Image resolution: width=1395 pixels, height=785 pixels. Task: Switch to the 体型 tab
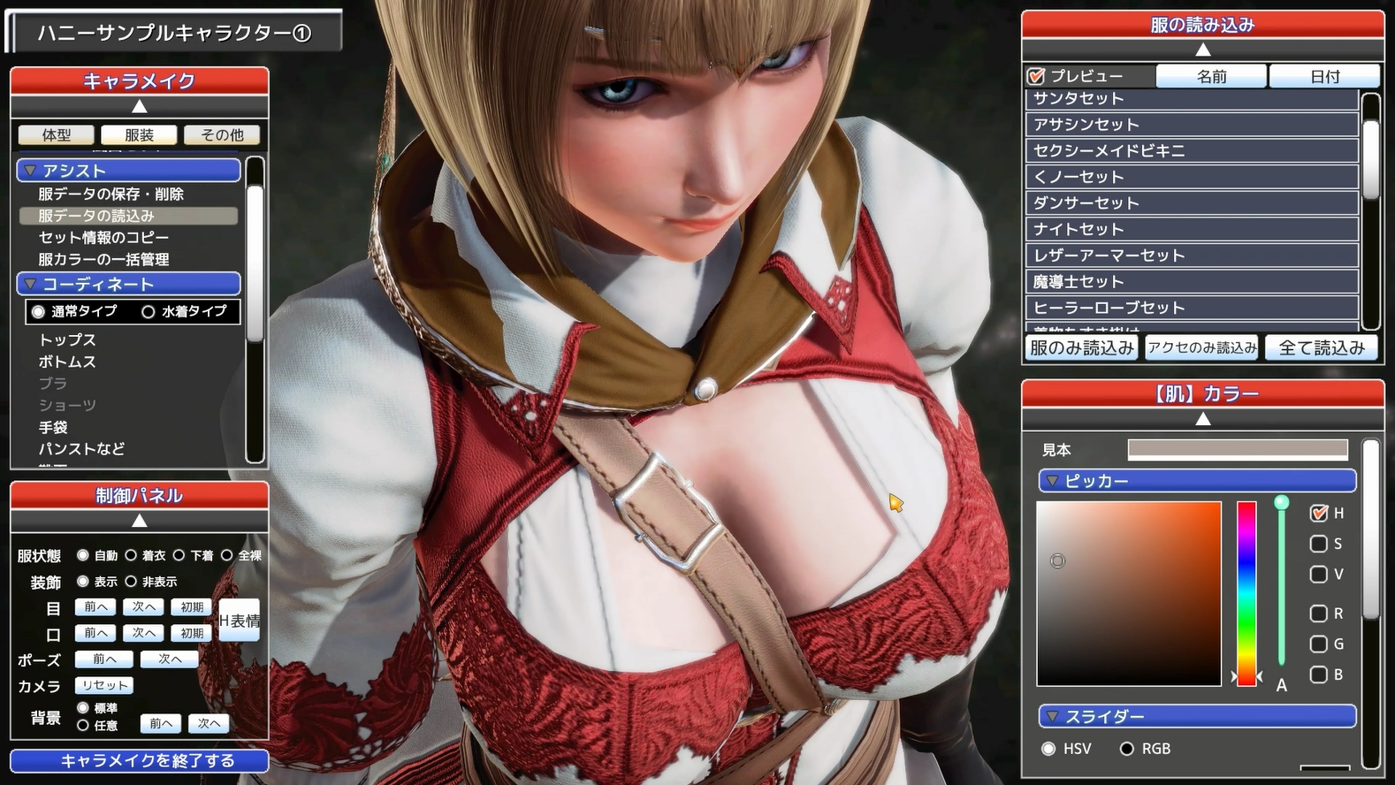click(x=57, y=134)
